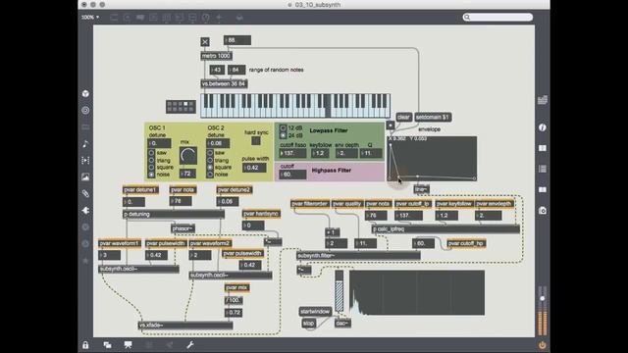Viewport: 628px width, 353px height.
Task: Toggle the hard sync checkbox
Action: coord(256,140)
